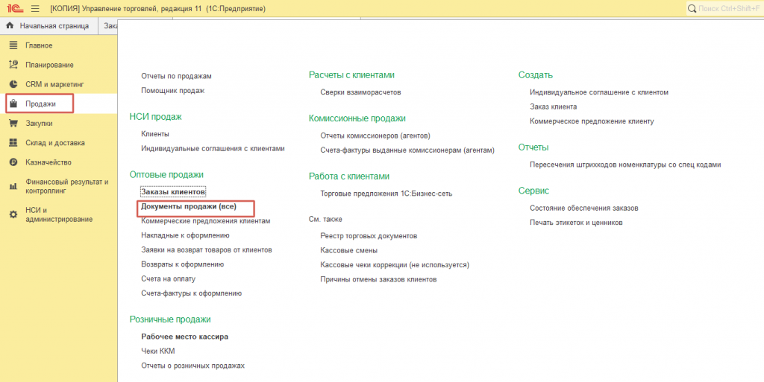This screenshot has width=764, height=382.
Task: Open Отчеты о розничных продажах
Action: point(193,366)
